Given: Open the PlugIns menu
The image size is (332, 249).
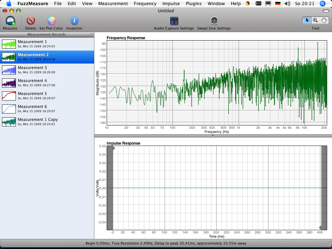Looking at the screenshot, I should 194,4.
